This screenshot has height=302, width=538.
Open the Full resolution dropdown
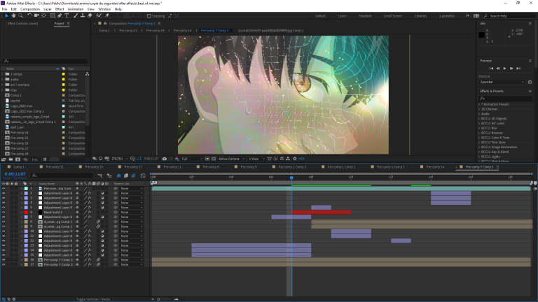192,159
